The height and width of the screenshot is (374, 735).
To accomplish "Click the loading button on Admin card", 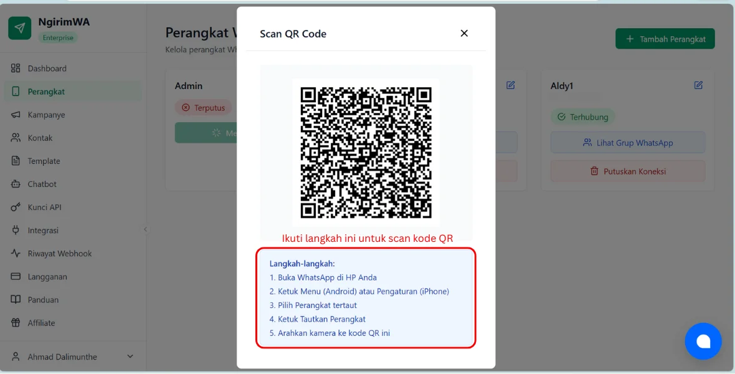I will tap(206, 133).
